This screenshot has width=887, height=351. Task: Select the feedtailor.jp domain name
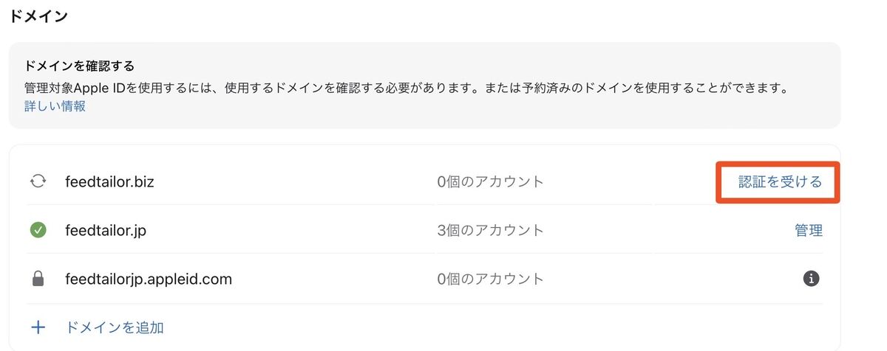106,231
